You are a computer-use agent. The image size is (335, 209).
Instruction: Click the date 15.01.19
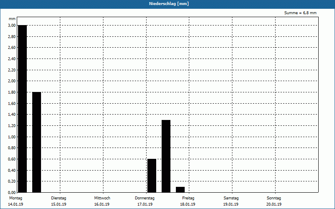[x=59, y=204]
